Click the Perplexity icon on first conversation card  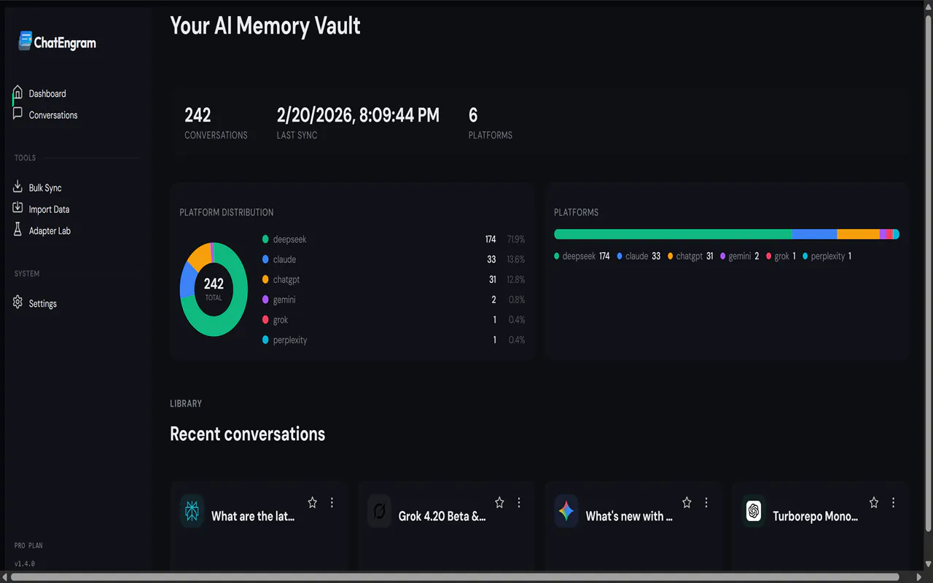pos(192,511)
